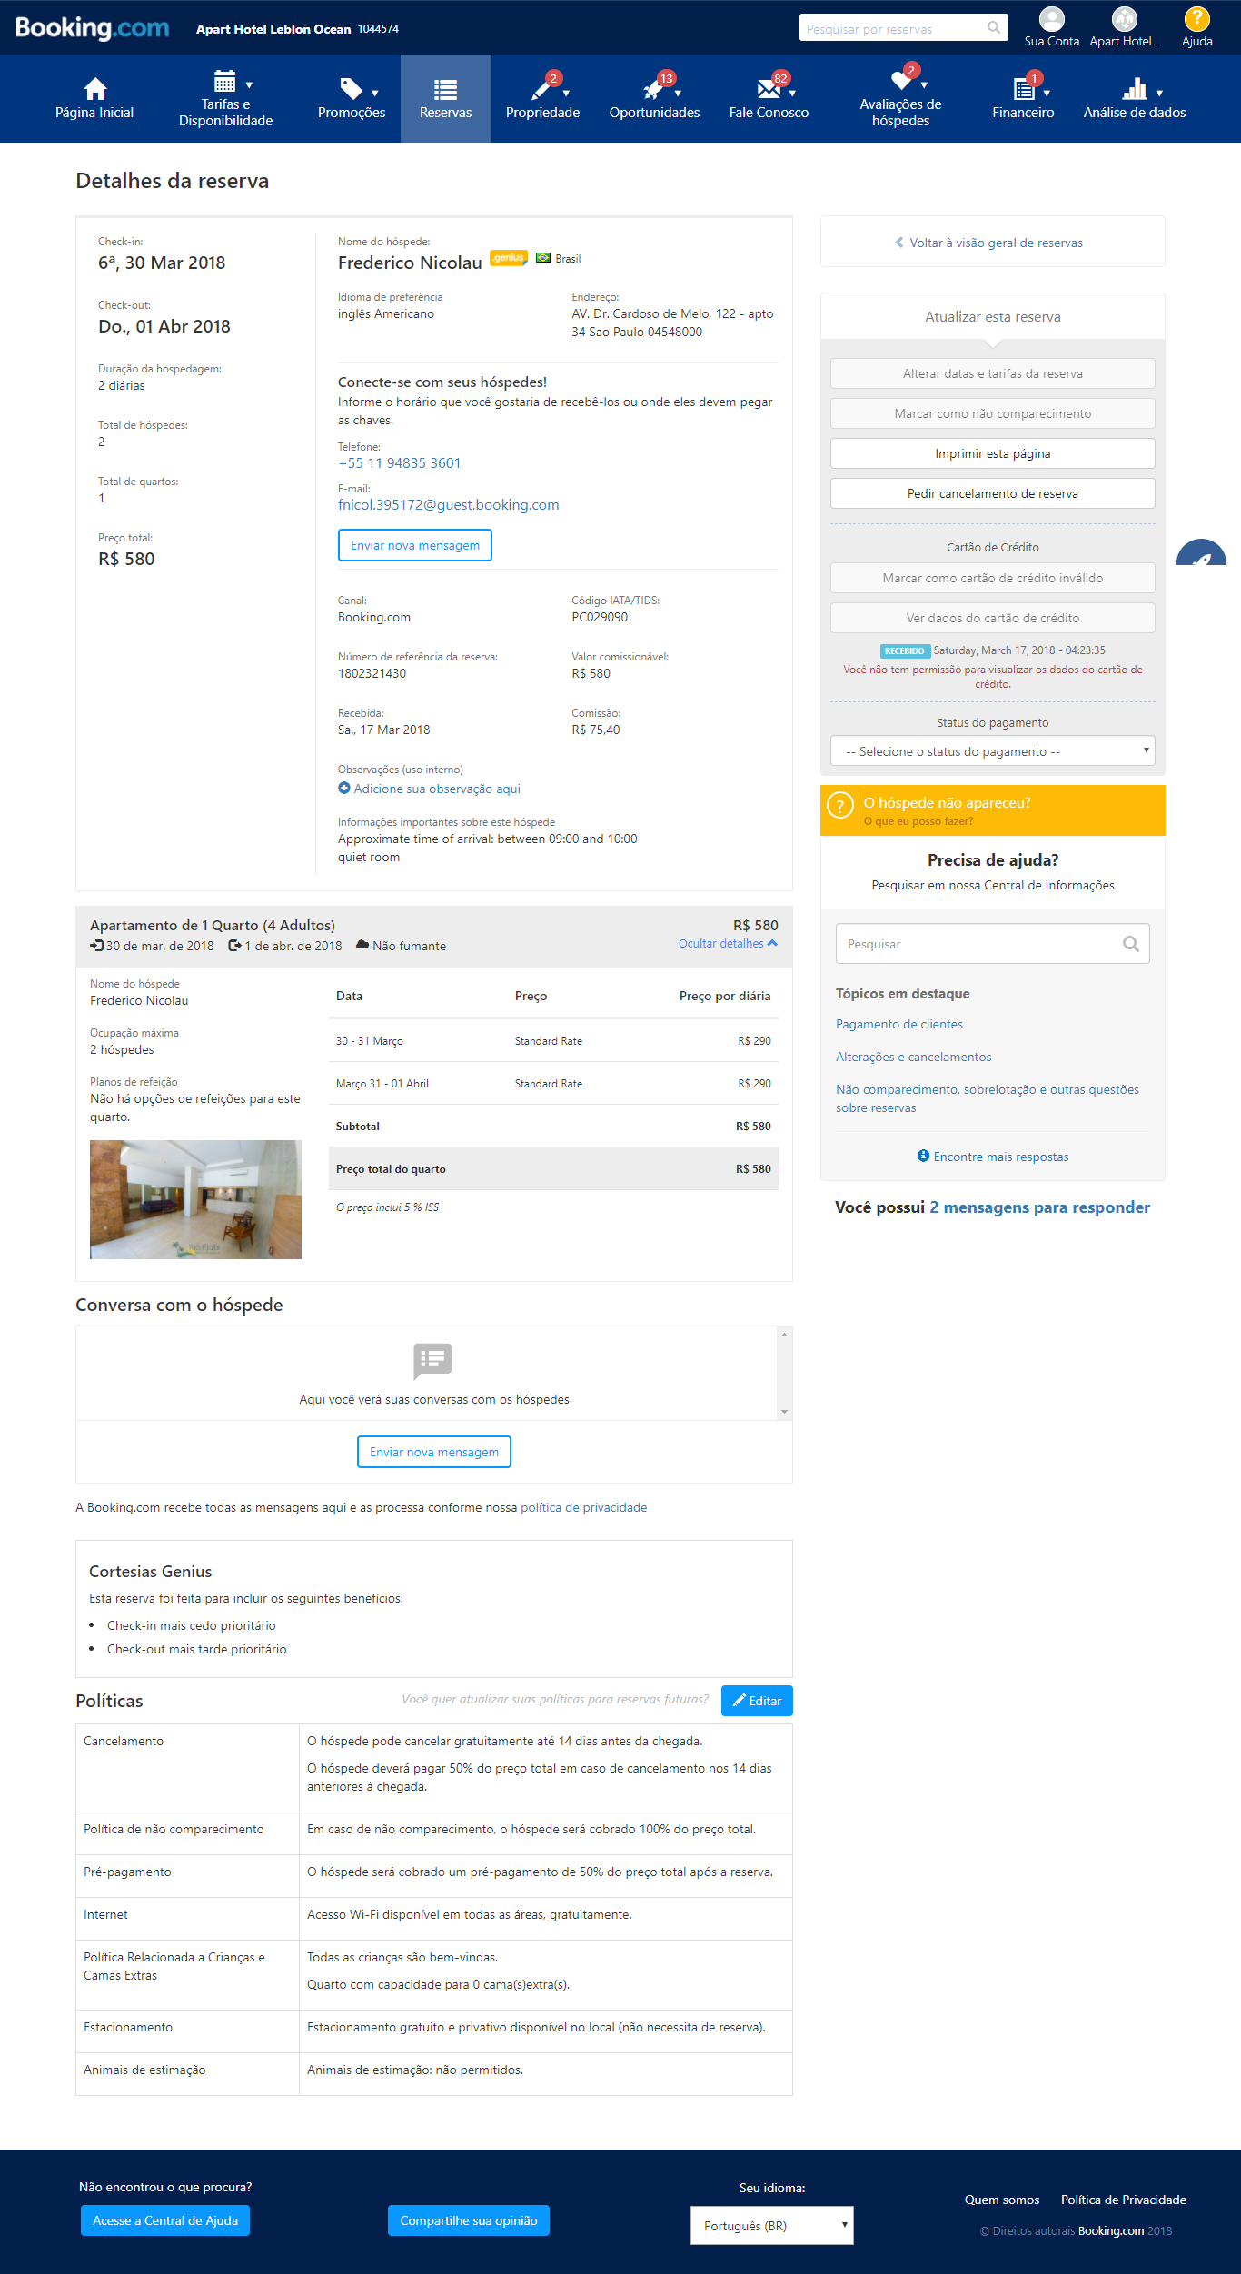Click the conversation scrollbar down arrow
The height and width of the screenshot is (2274, 1241).
click(784, 1412)
